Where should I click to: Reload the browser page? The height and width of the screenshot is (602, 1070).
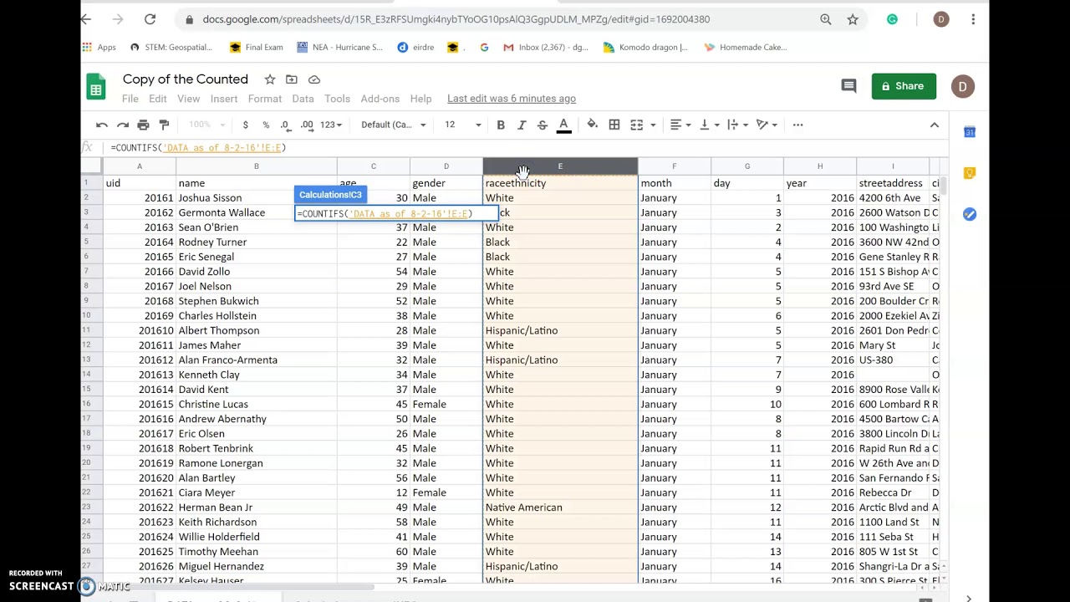[150, 19]
